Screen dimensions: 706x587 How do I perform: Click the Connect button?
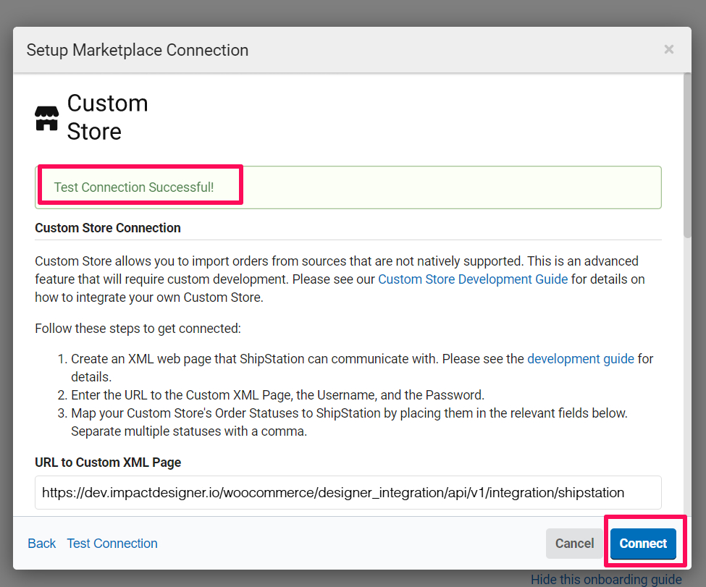(x=643, y=544)
